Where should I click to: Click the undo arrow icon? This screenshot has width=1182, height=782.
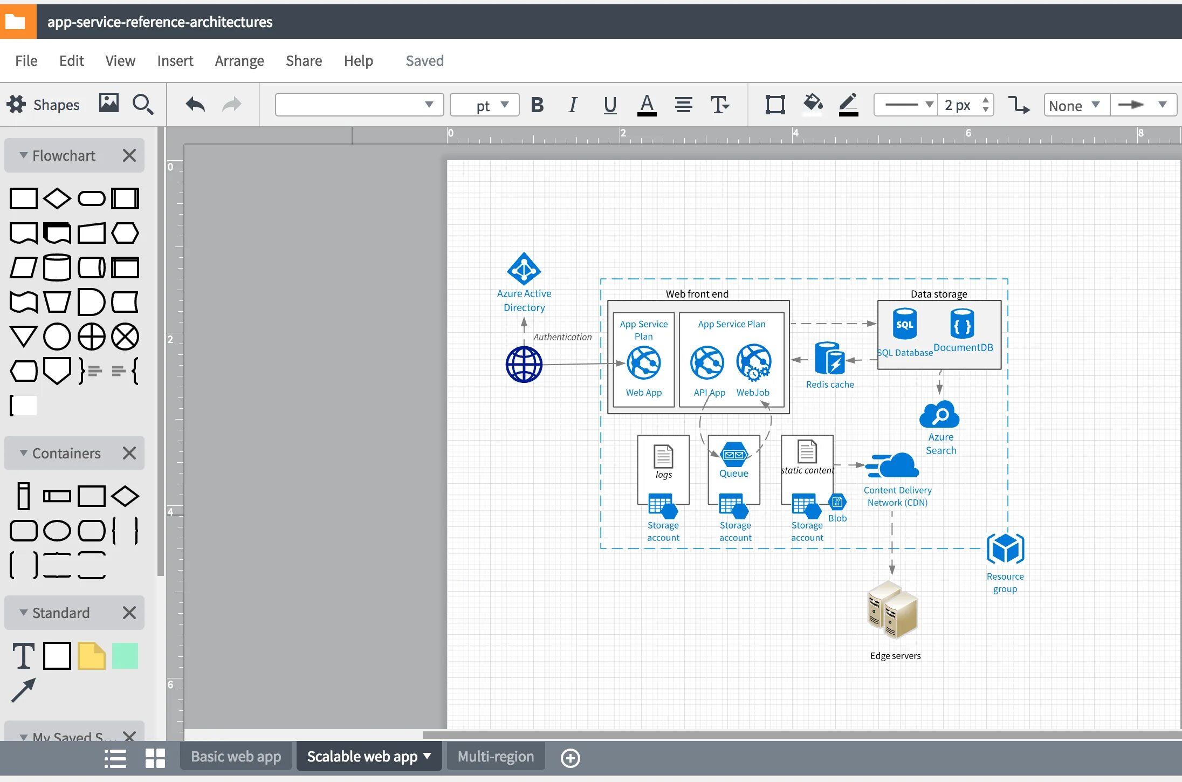[195, 105]
